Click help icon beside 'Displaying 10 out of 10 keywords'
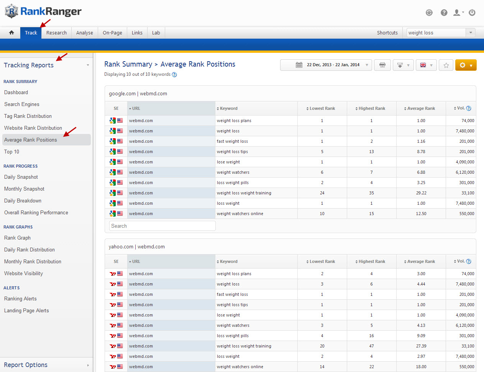484x372 pixels. 174,75
